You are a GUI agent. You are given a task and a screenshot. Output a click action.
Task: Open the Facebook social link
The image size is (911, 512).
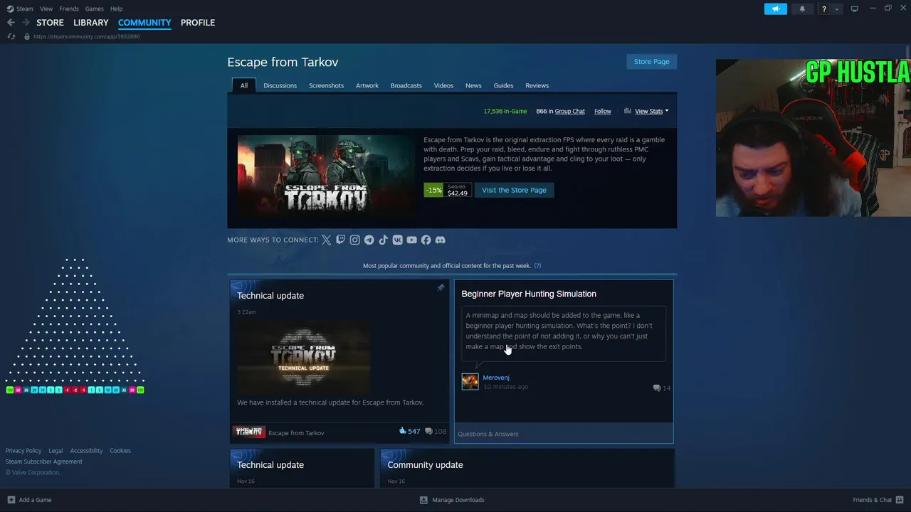[x=426, y=240]
